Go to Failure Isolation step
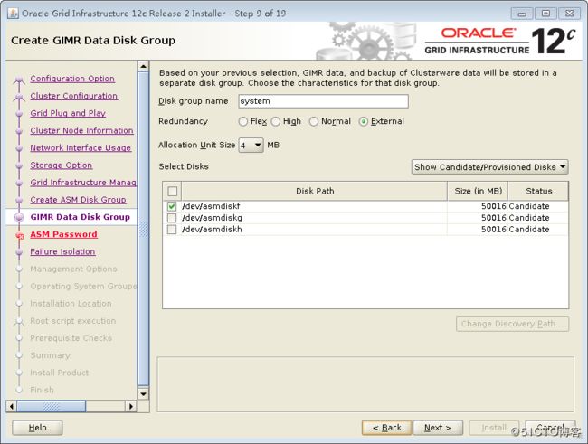 click(x=62, y=251)
